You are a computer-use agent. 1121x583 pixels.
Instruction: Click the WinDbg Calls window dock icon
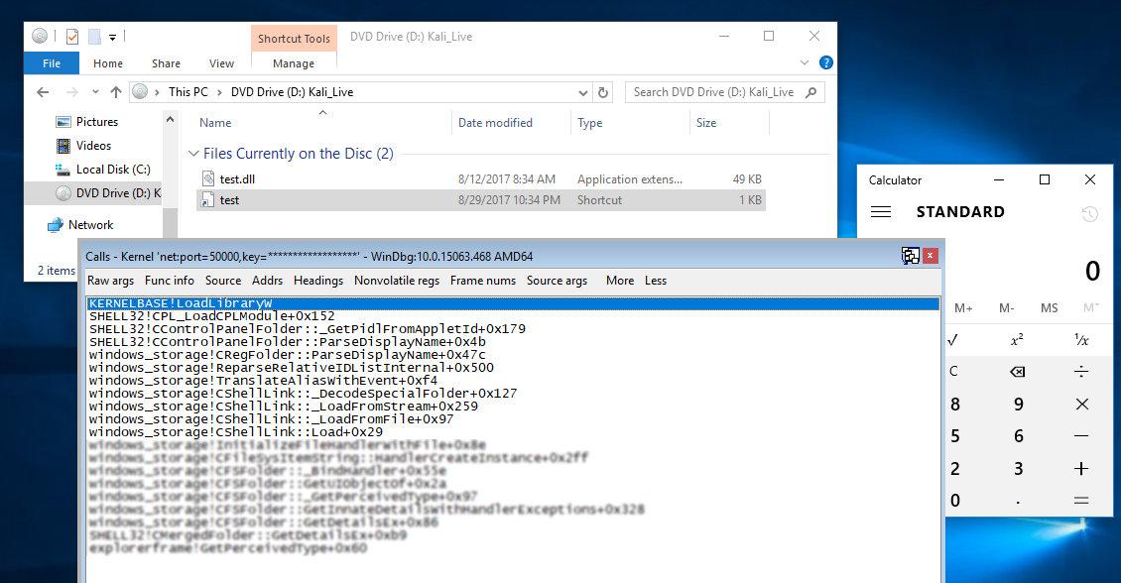tap(910, 256)
